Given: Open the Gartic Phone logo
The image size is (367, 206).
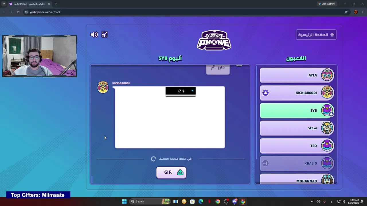Looking at the screenshot, I should [x=214, y=40].
